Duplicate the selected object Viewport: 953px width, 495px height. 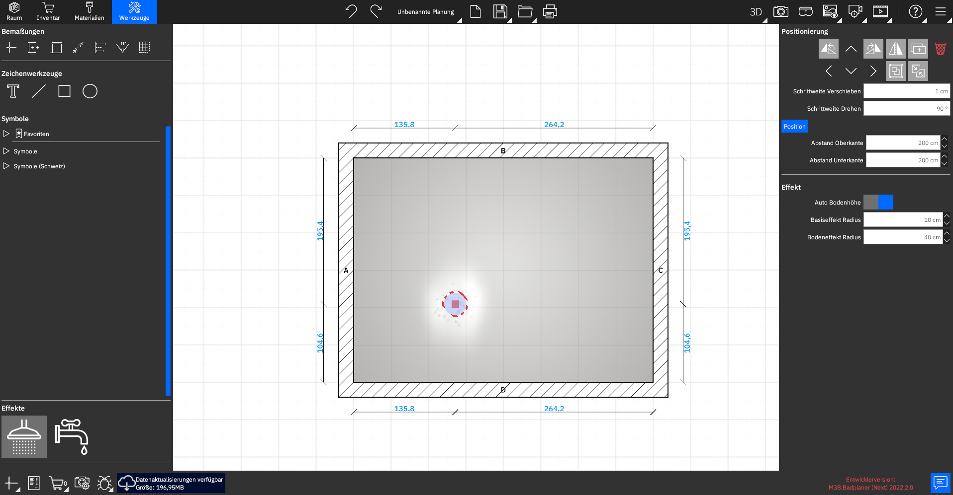(918, 49)
